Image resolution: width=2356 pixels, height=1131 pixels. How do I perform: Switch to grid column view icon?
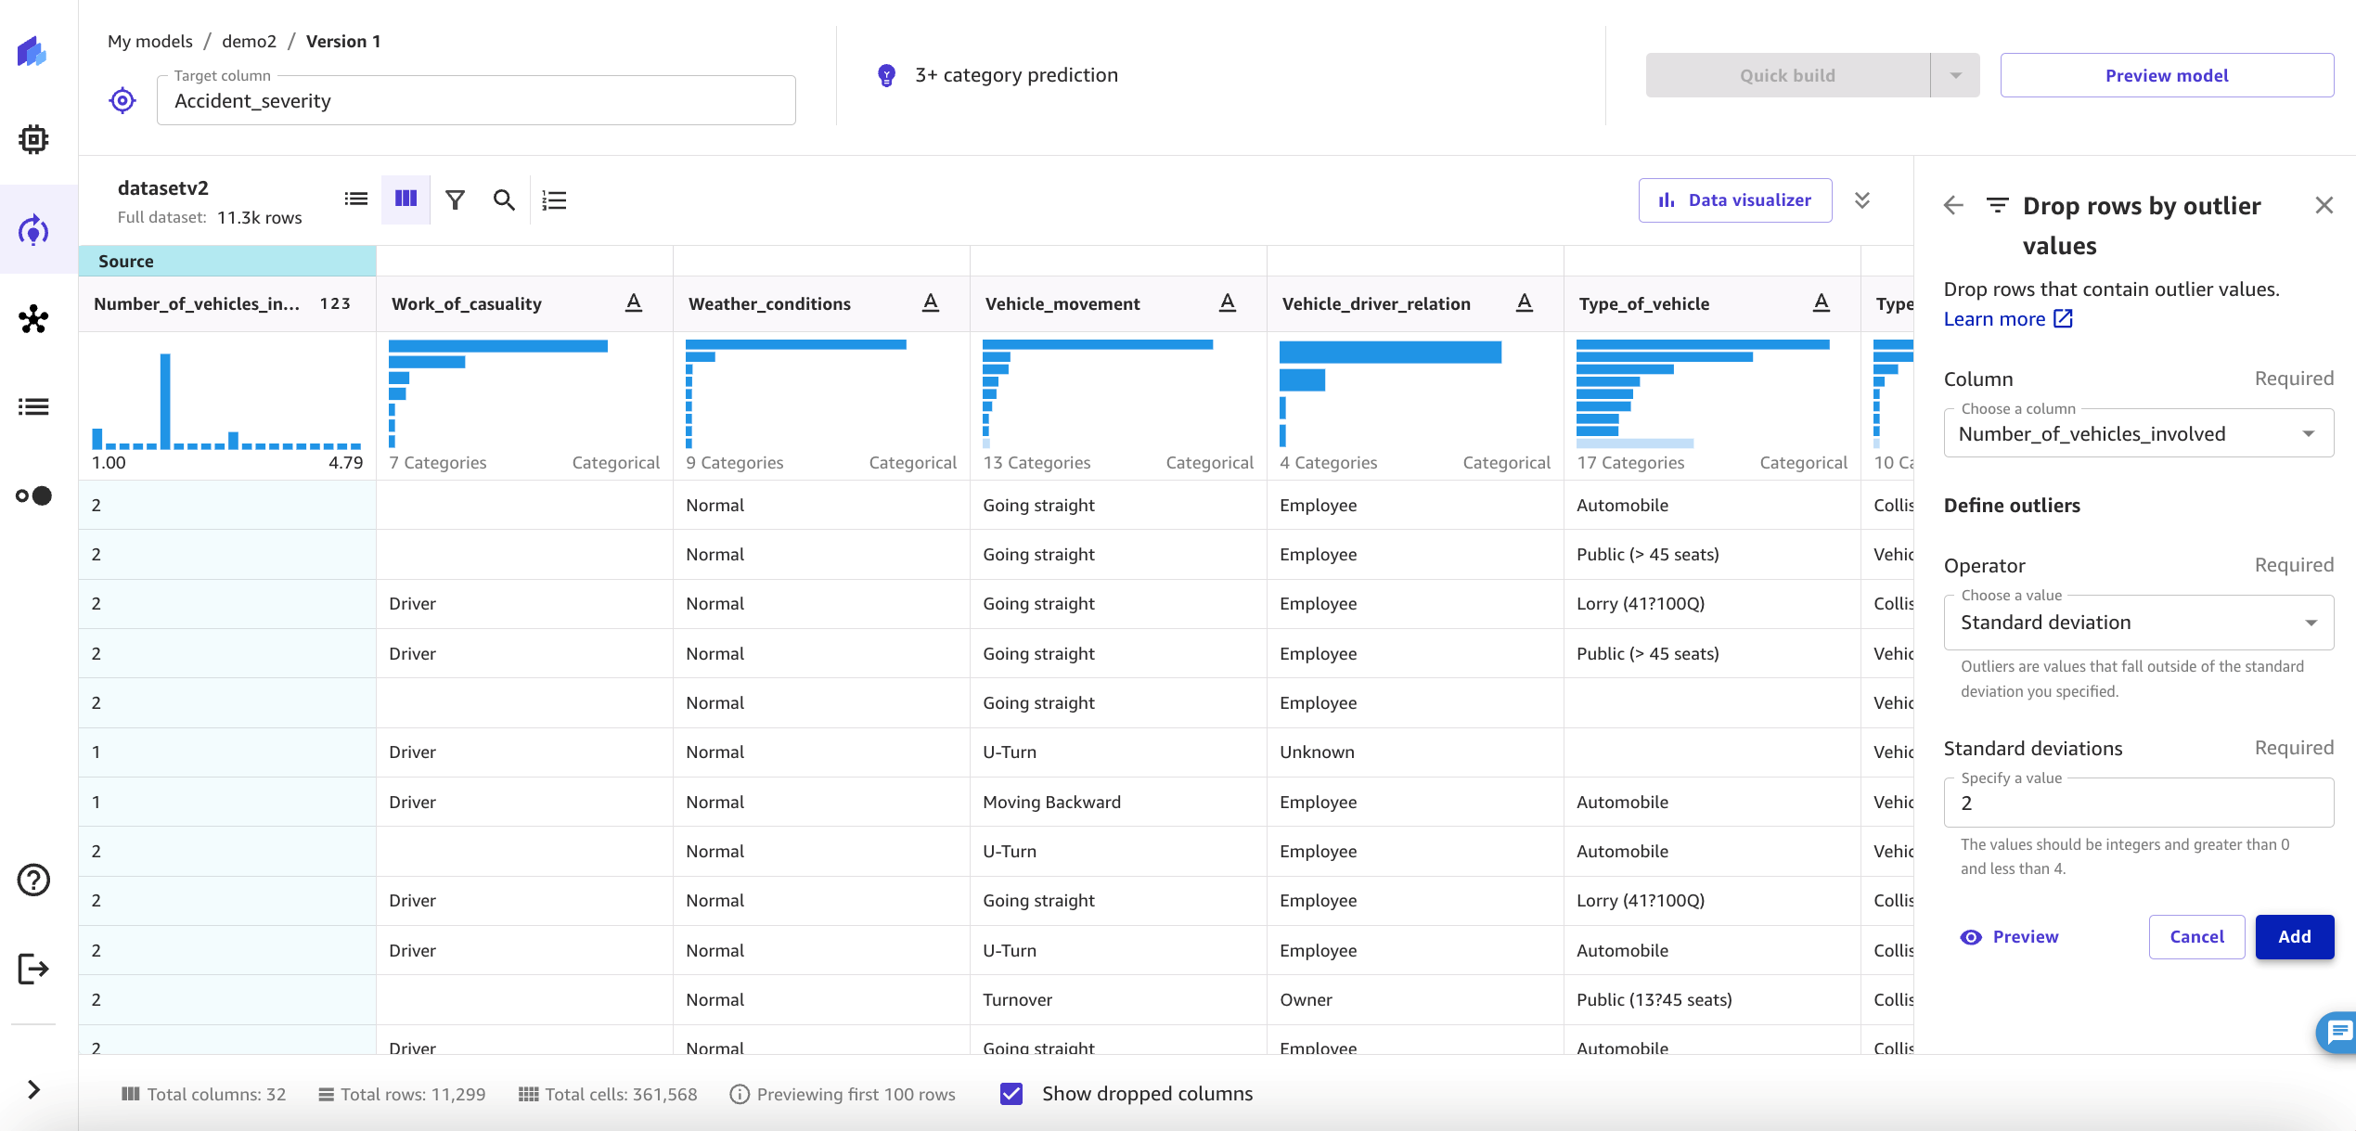pos(406,199)
